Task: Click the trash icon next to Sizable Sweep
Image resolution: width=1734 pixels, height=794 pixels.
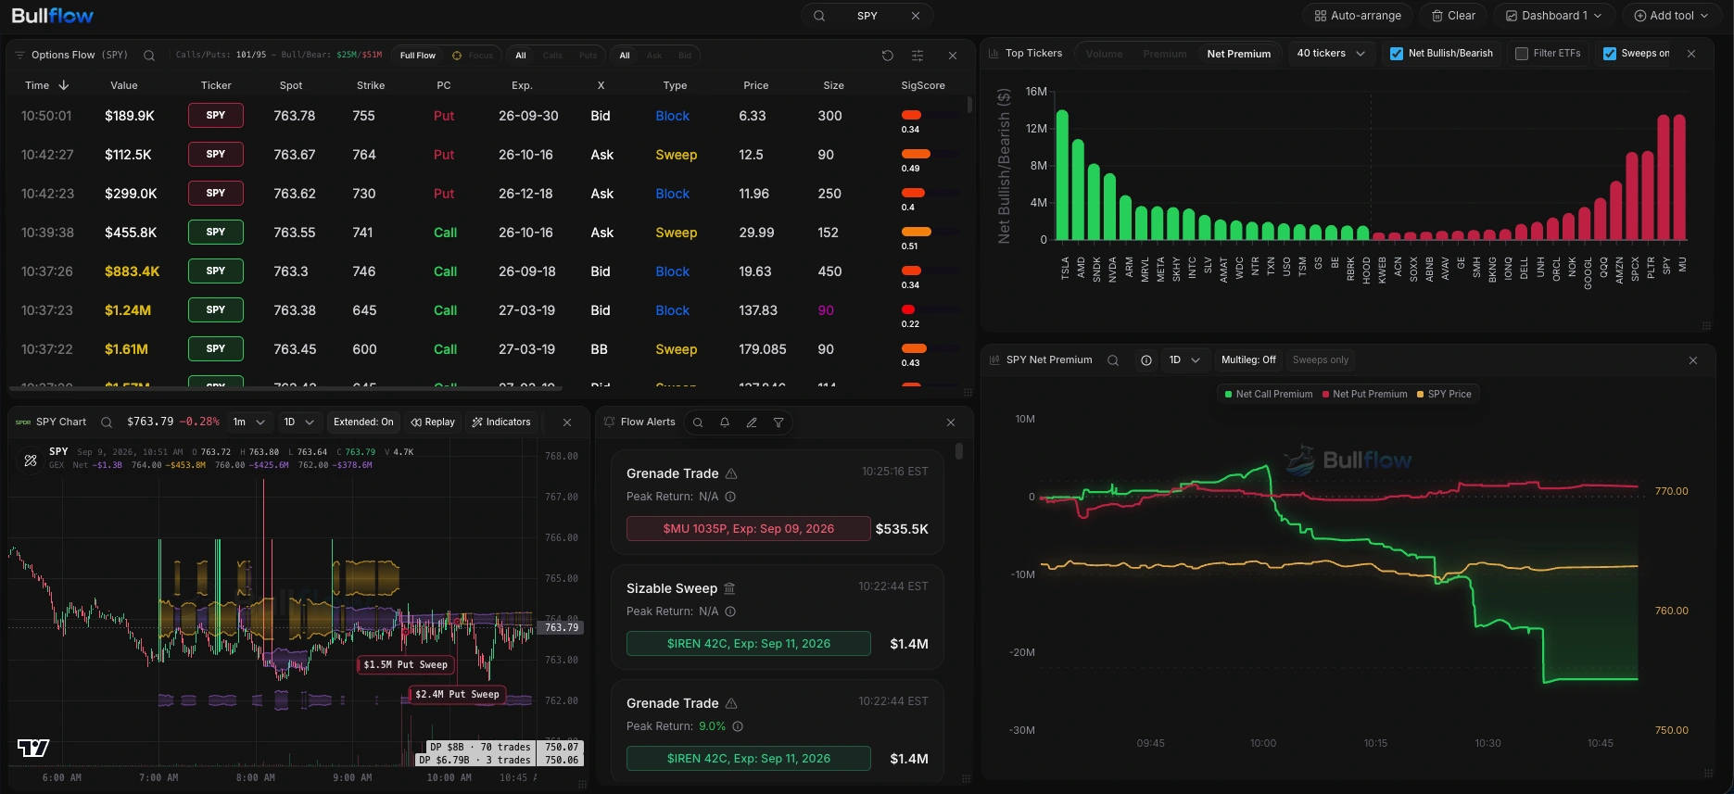Action: 729,588
